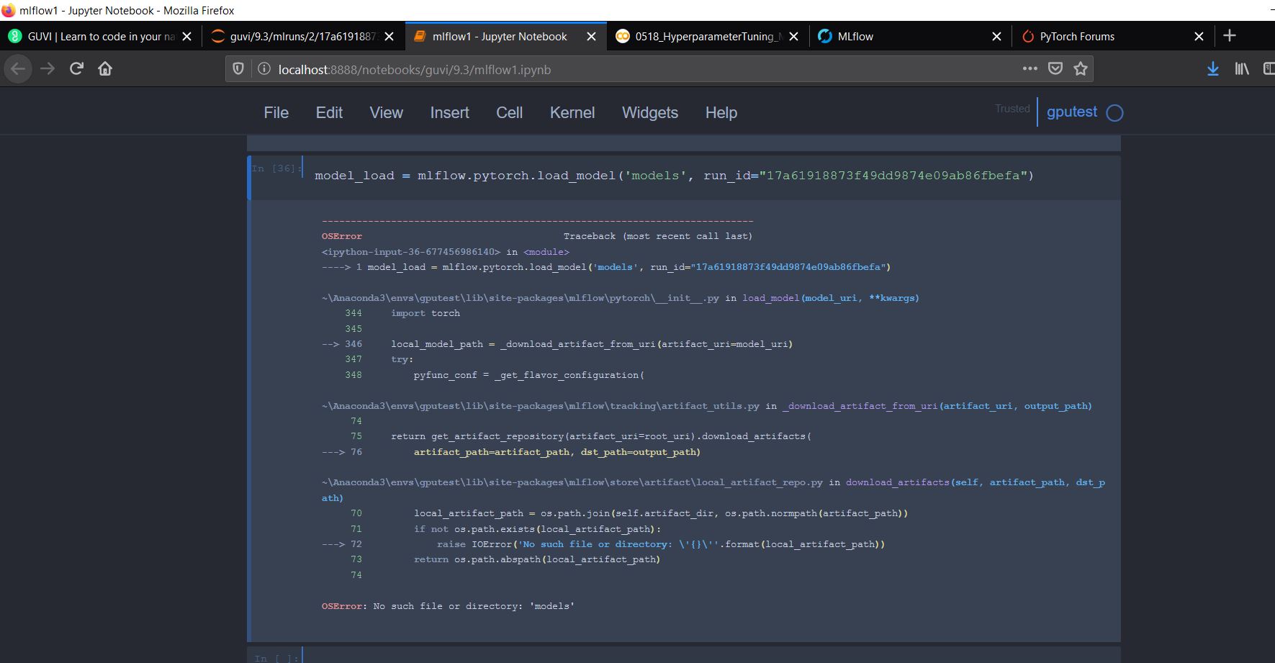Bookmark this page with the star icon
The height and width of the screenshot is (663, 1275).
[1080, 69]
